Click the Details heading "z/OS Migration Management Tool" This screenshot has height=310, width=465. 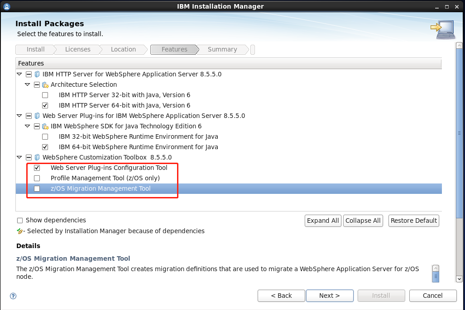(73, 258)
